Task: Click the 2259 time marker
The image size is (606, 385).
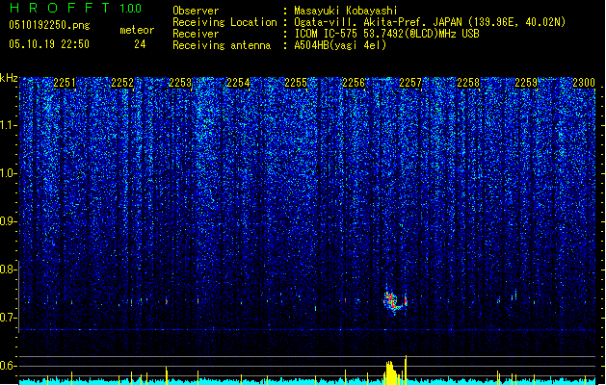Action: coord(526,83)
